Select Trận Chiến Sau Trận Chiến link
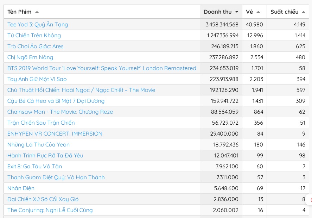 [x=41, y=123]
